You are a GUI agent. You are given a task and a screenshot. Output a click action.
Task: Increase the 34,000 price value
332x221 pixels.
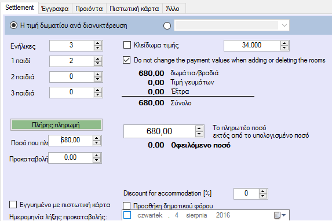coord(284,43)
